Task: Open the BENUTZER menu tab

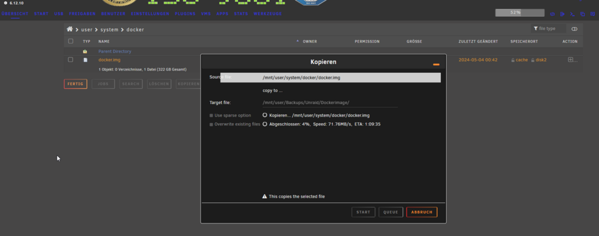Action: point(113,14)
